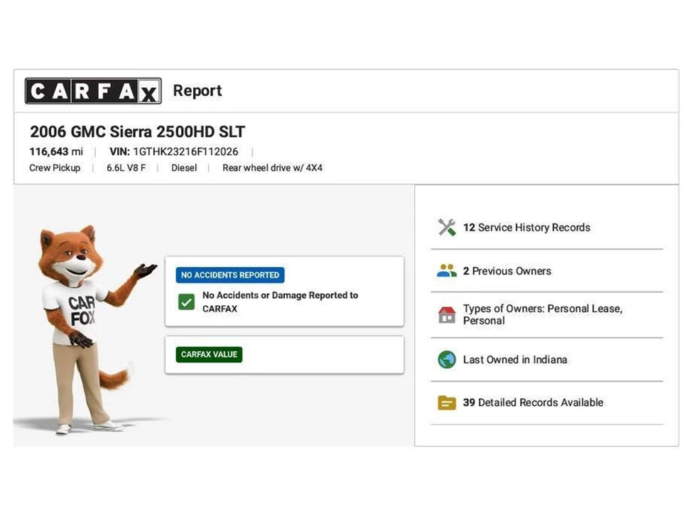The image size is (682, 511).
Task: Click the 6.6L V8 F engine text
Action: (x=126, y=167)
